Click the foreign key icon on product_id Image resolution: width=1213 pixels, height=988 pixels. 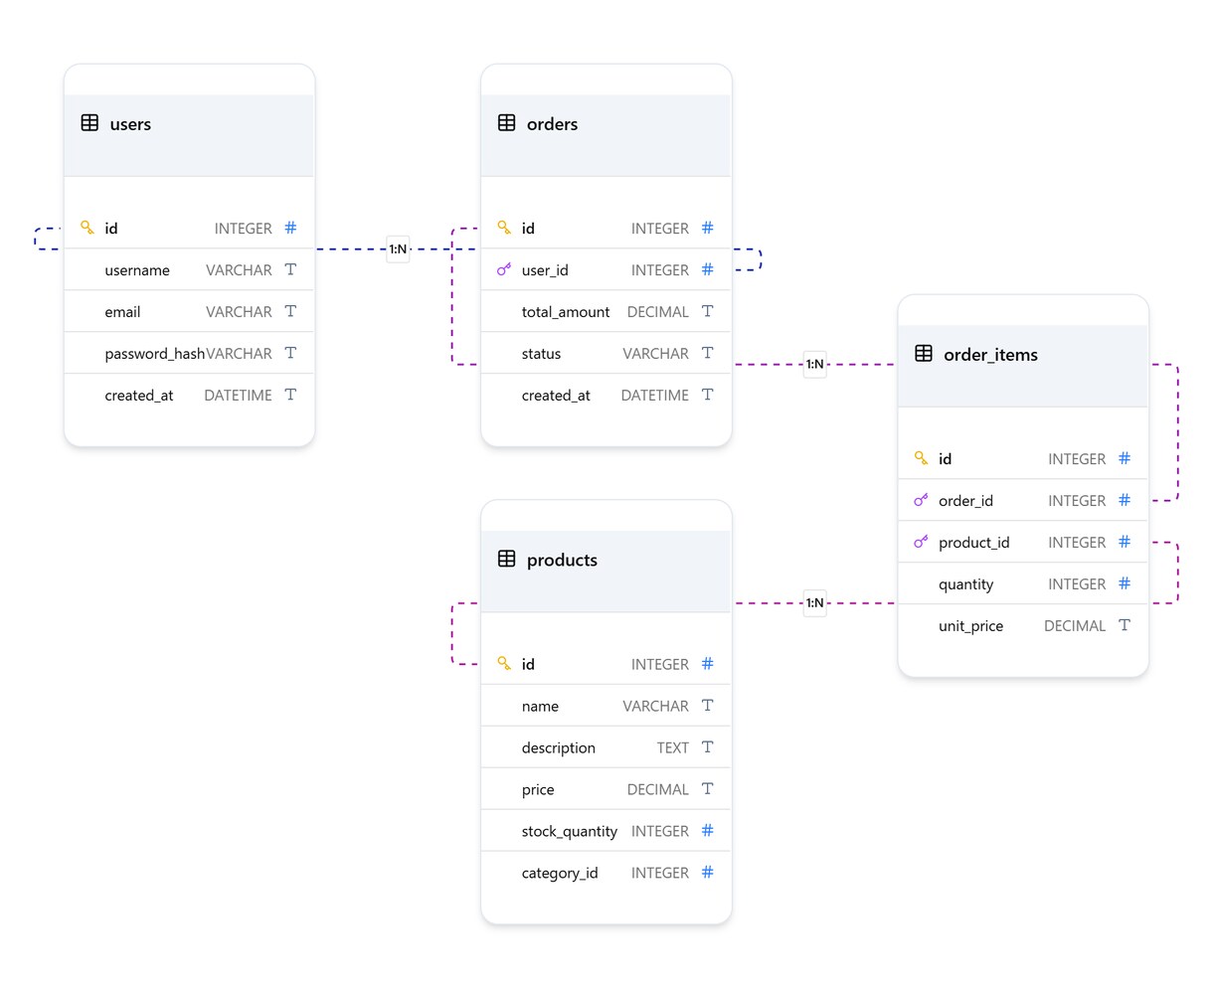click(921, 542)
